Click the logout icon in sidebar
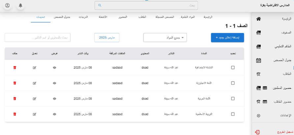Image resolution: width=294 pixels, height=135 pixels. (257, 132)
